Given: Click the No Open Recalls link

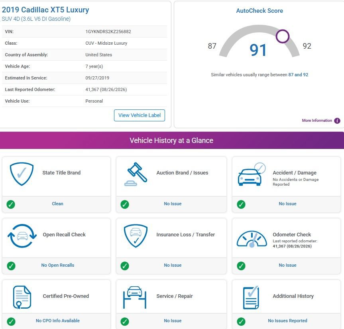Looking at the screenshot, I should [58, 265].
